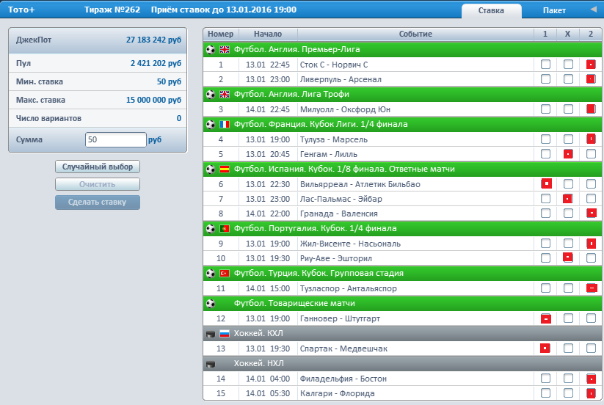Viewport: 604px width, 405px height.
Task: Click the event text Калгари - Флорида
Action: [x=338, y=394]
